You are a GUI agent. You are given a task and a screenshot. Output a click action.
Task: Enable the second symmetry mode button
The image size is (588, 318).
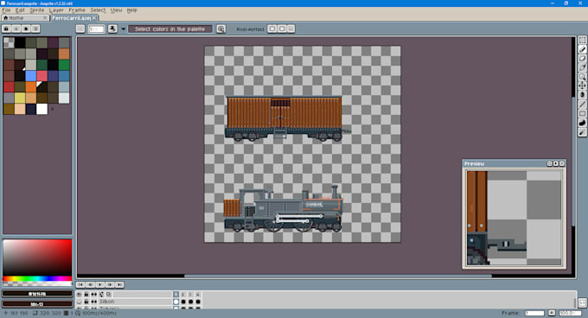(282, 29)
